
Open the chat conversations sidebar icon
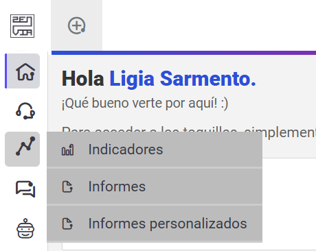coord(25,189)
